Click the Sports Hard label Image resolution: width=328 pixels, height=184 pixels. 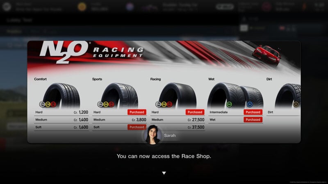97,112
